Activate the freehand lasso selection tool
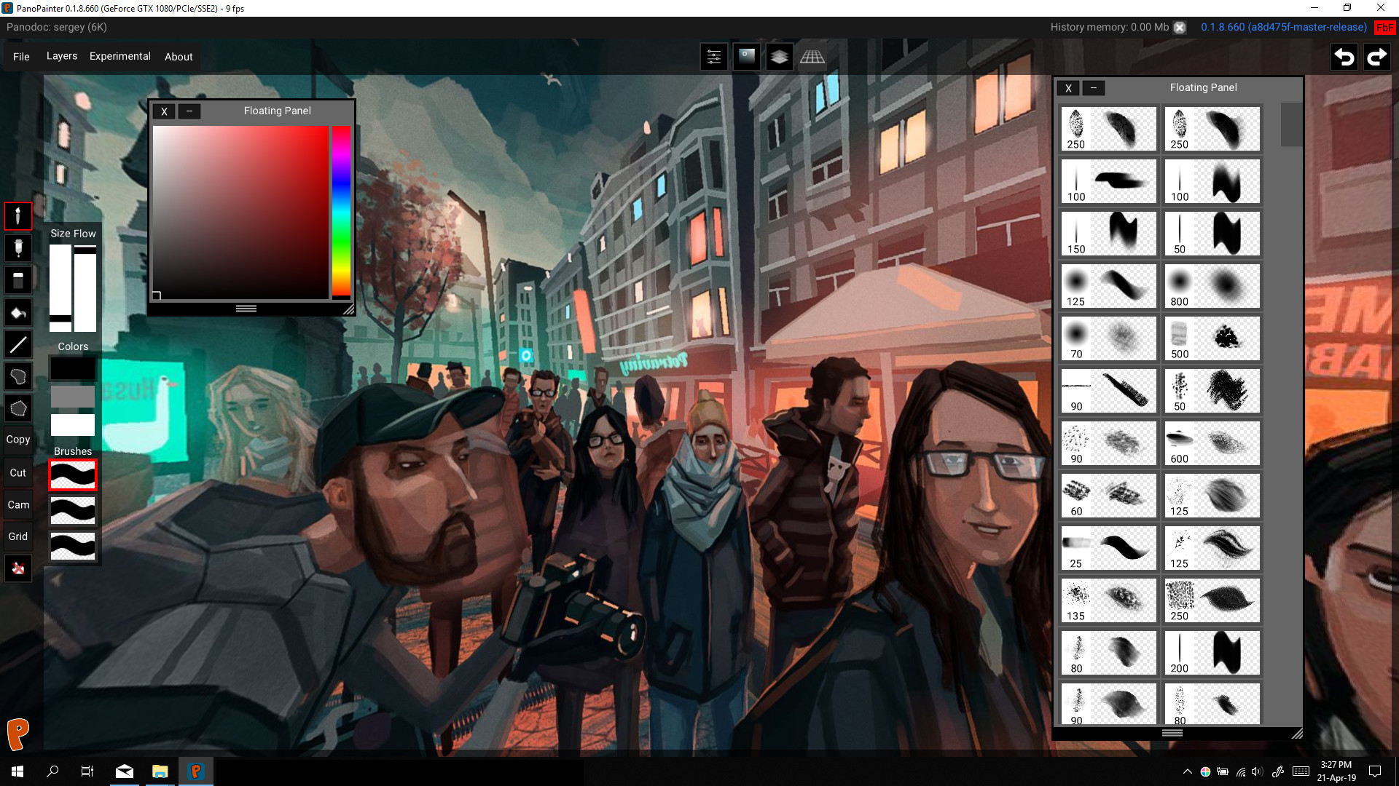Image resolution: width=1399 pixels, height=786 pixels. pyautogui.click(x=18, y=376)
